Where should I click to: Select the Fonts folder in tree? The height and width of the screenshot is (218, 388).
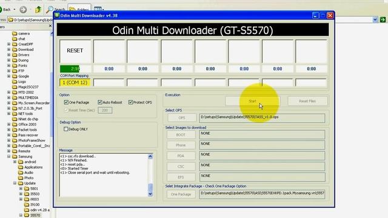click(x=22, y=65)
